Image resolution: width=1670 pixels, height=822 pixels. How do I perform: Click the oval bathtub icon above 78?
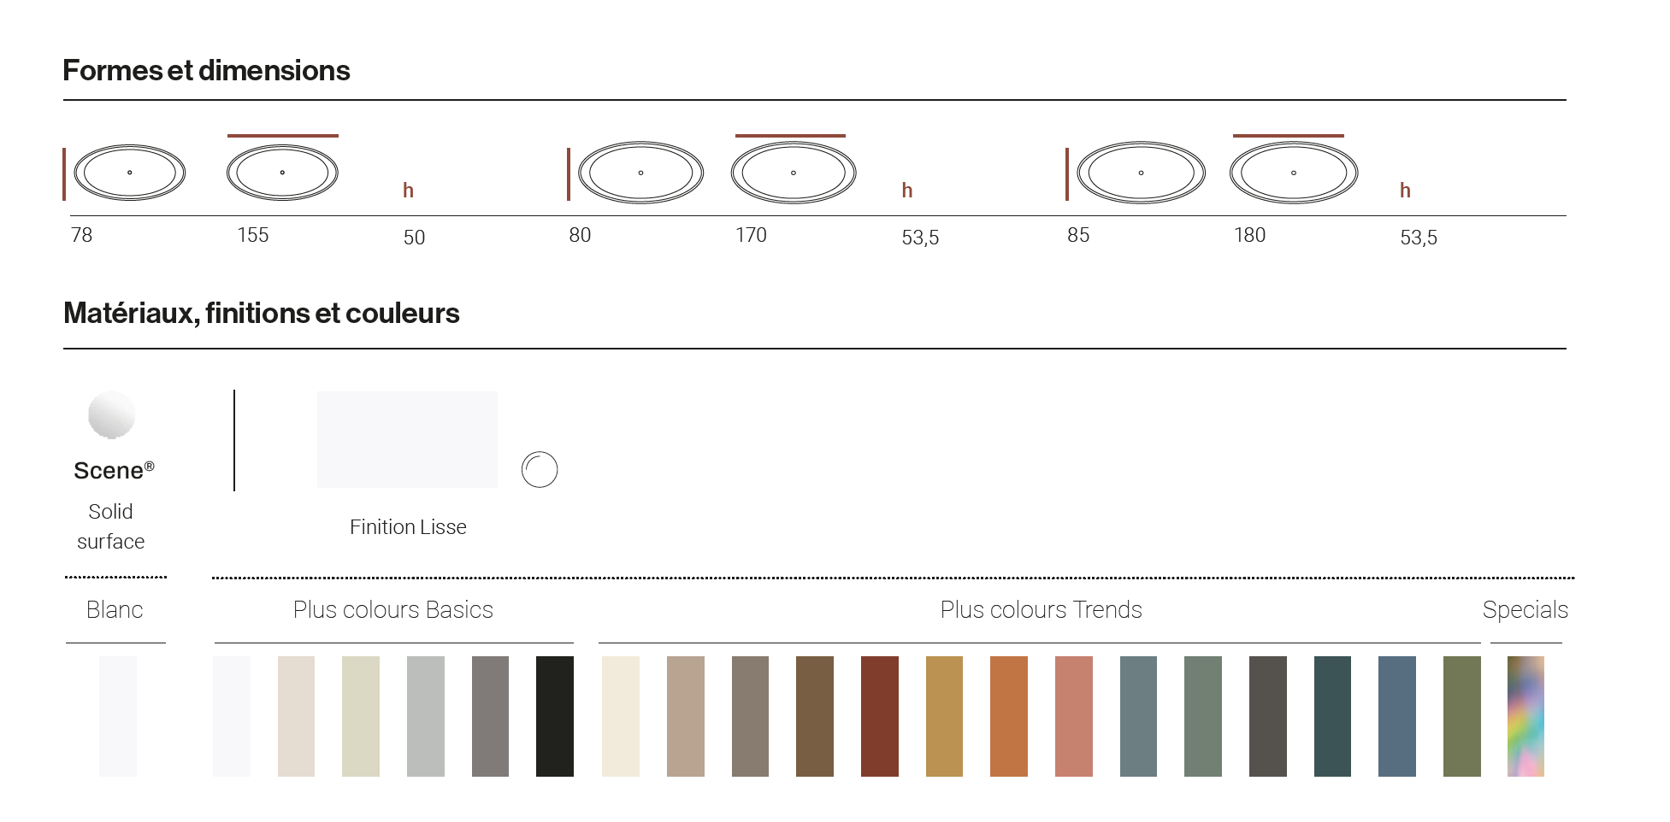130,173
